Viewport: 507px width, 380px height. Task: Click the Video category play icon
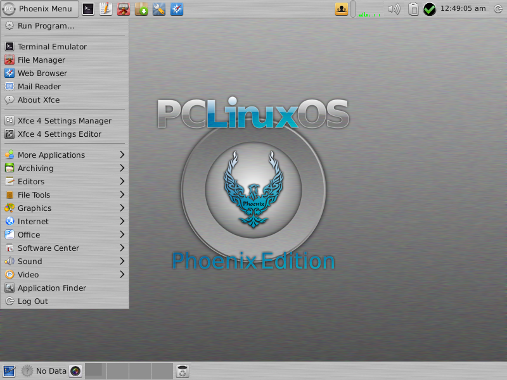10,274
